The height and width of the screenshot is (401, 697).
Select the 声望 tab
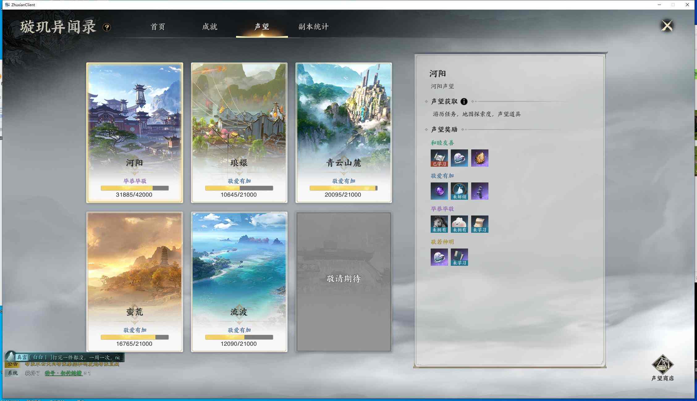(262, 27)
